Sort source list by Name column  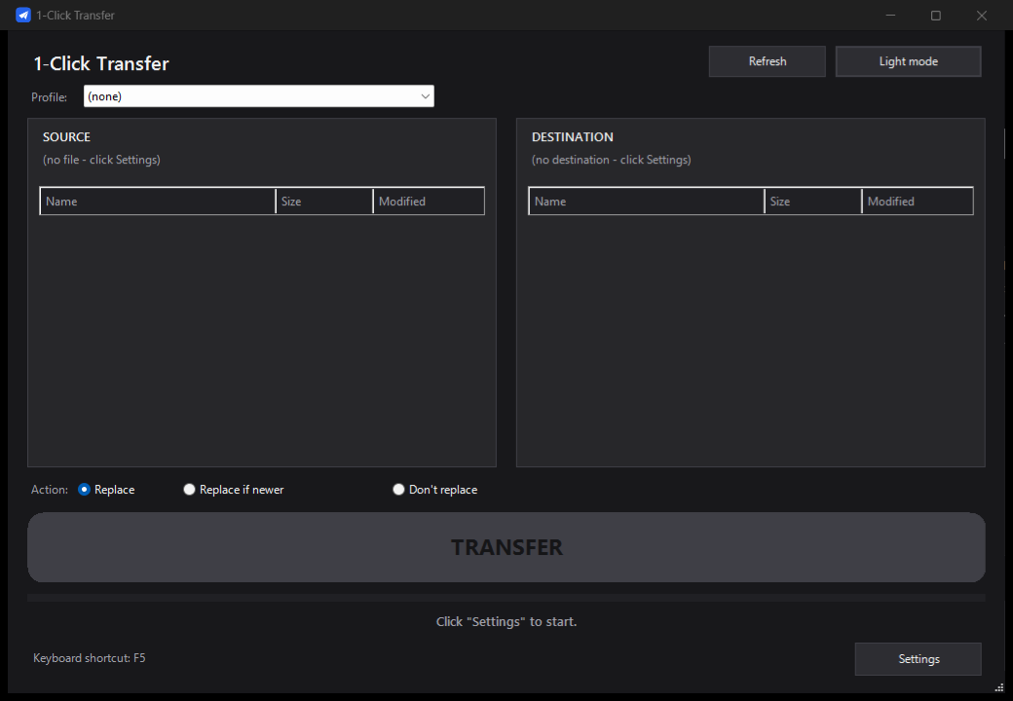click(158, 202)
